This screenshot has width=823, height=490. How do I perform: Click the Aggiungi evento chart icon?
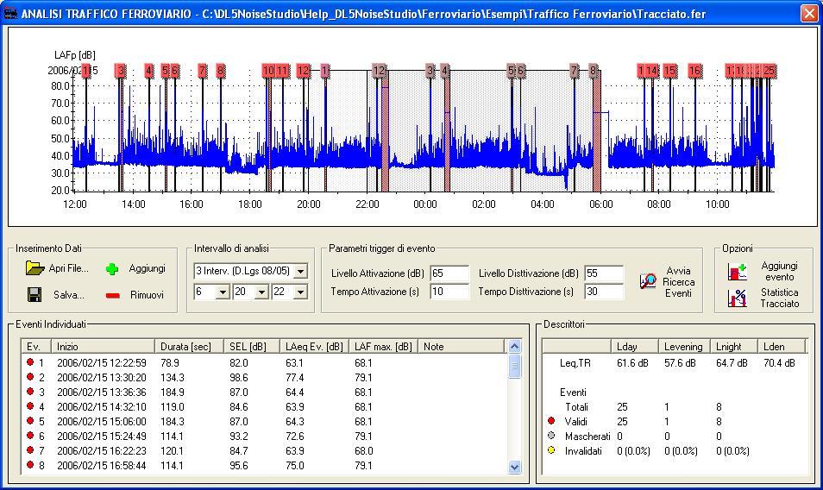point(737,272)
